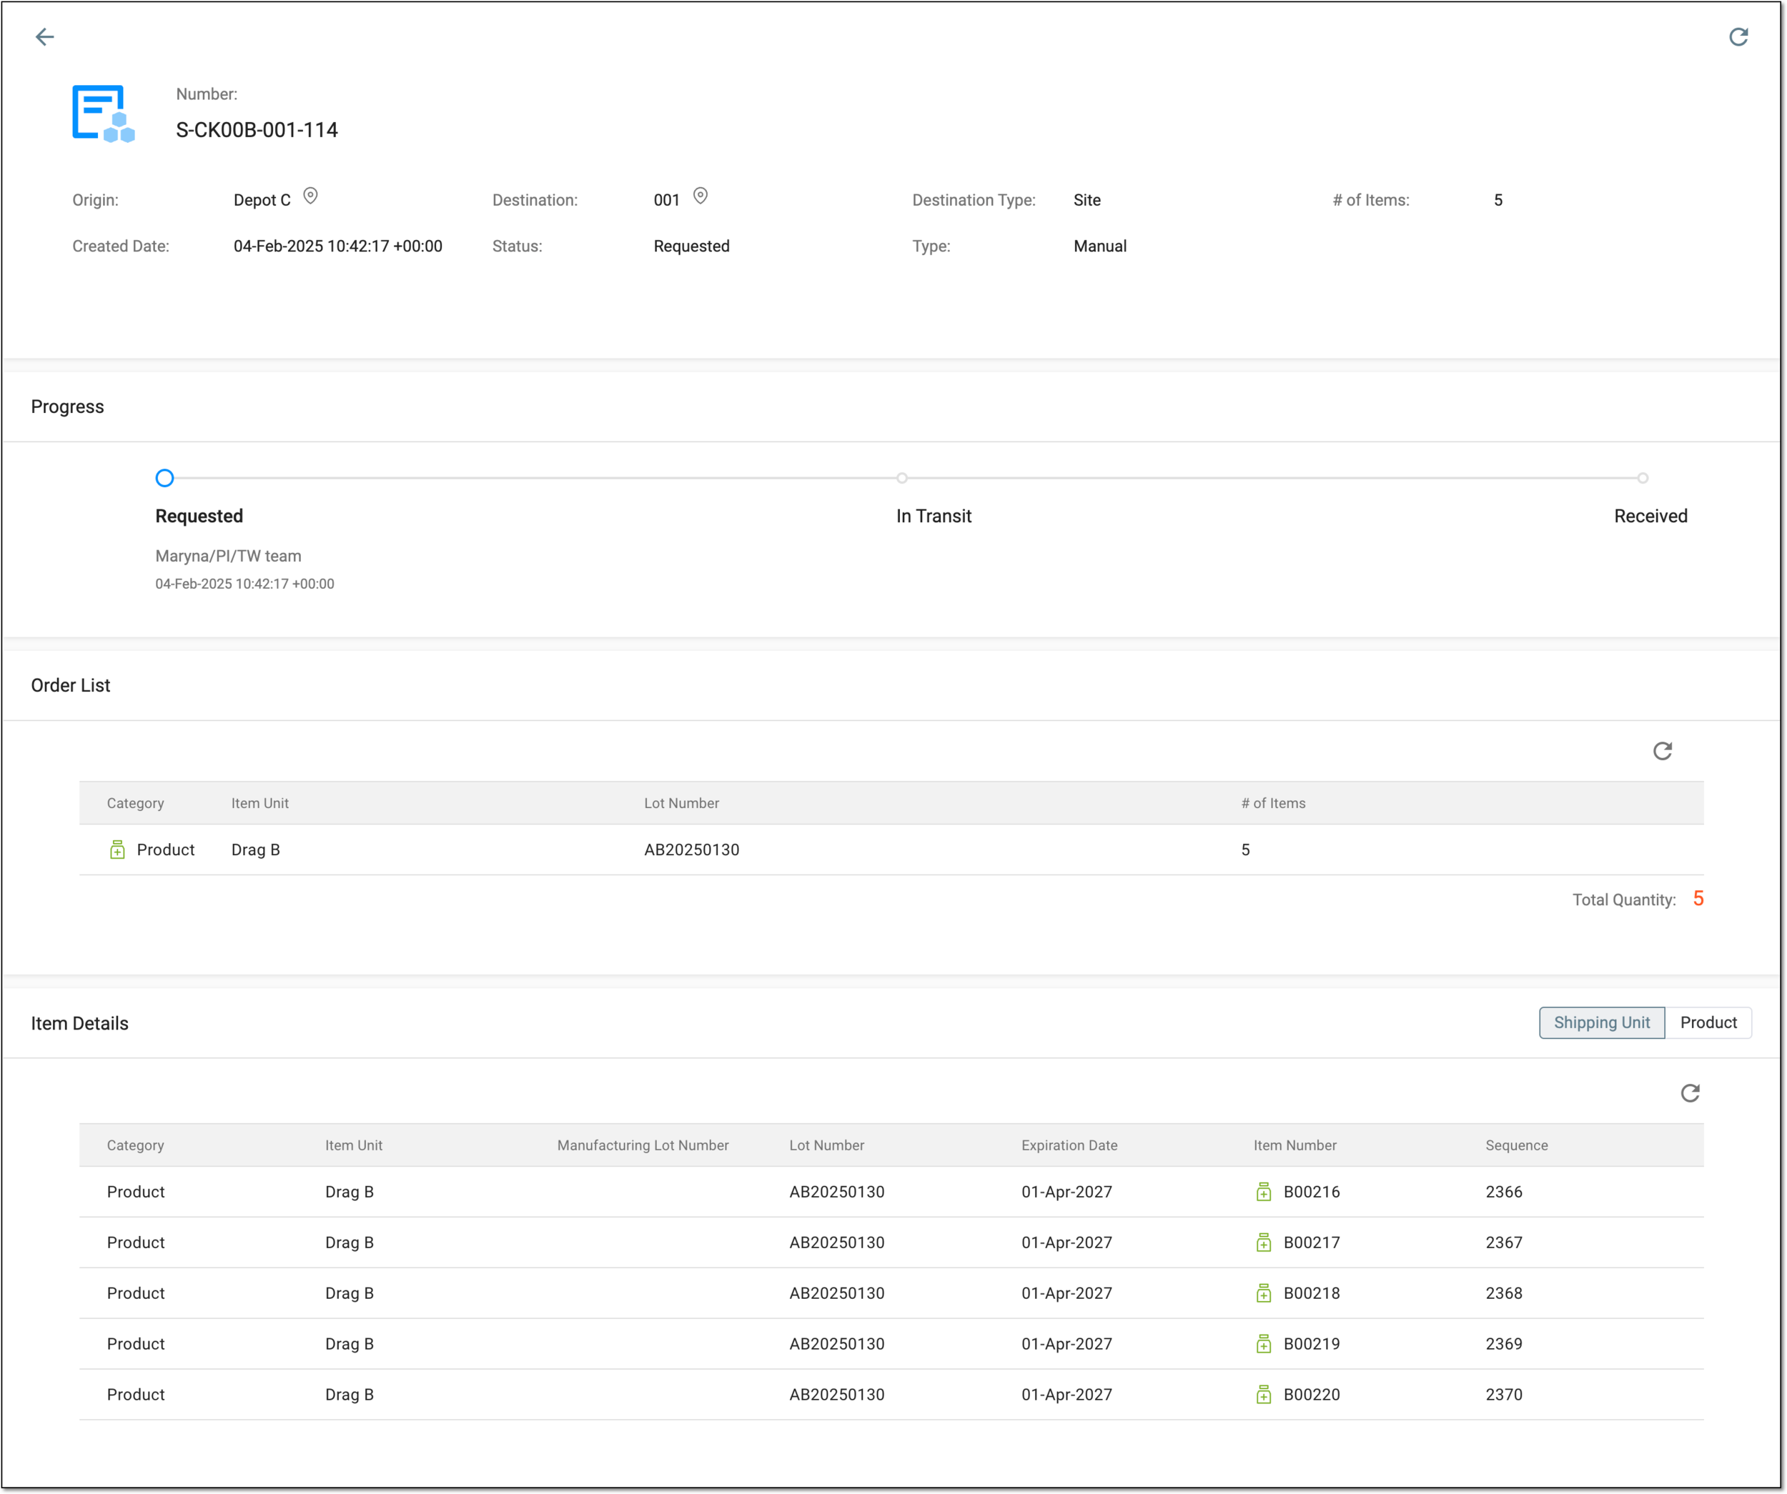1787x1494 pixels.
Task: Click the item icon beside B00219
Action: tap(1264, 1344)
